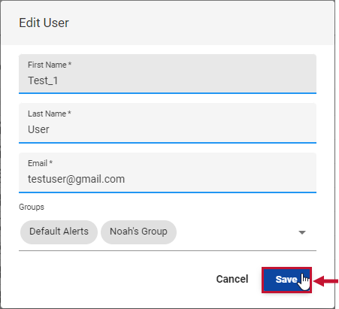Click the Cancel button
Viewport: 339px width, 309px height.
click(232, 279)
